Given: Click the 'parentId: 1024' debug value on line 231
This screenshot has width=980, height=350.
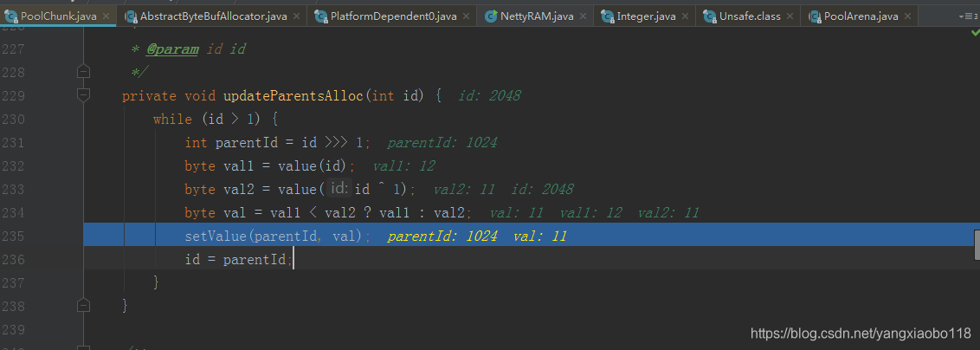Looking at the screenshot, I should tap(442, 143).
